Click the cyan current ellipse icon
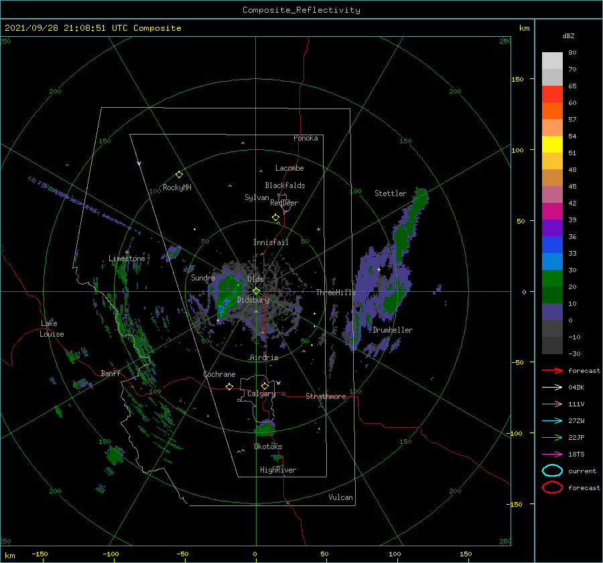This screenshot has height=563, width=603. pos(552,471)
